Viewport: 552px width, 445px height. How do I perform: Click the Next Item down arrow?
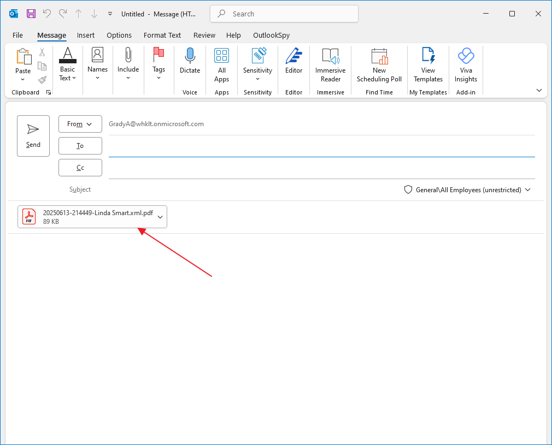pos(95,14)
